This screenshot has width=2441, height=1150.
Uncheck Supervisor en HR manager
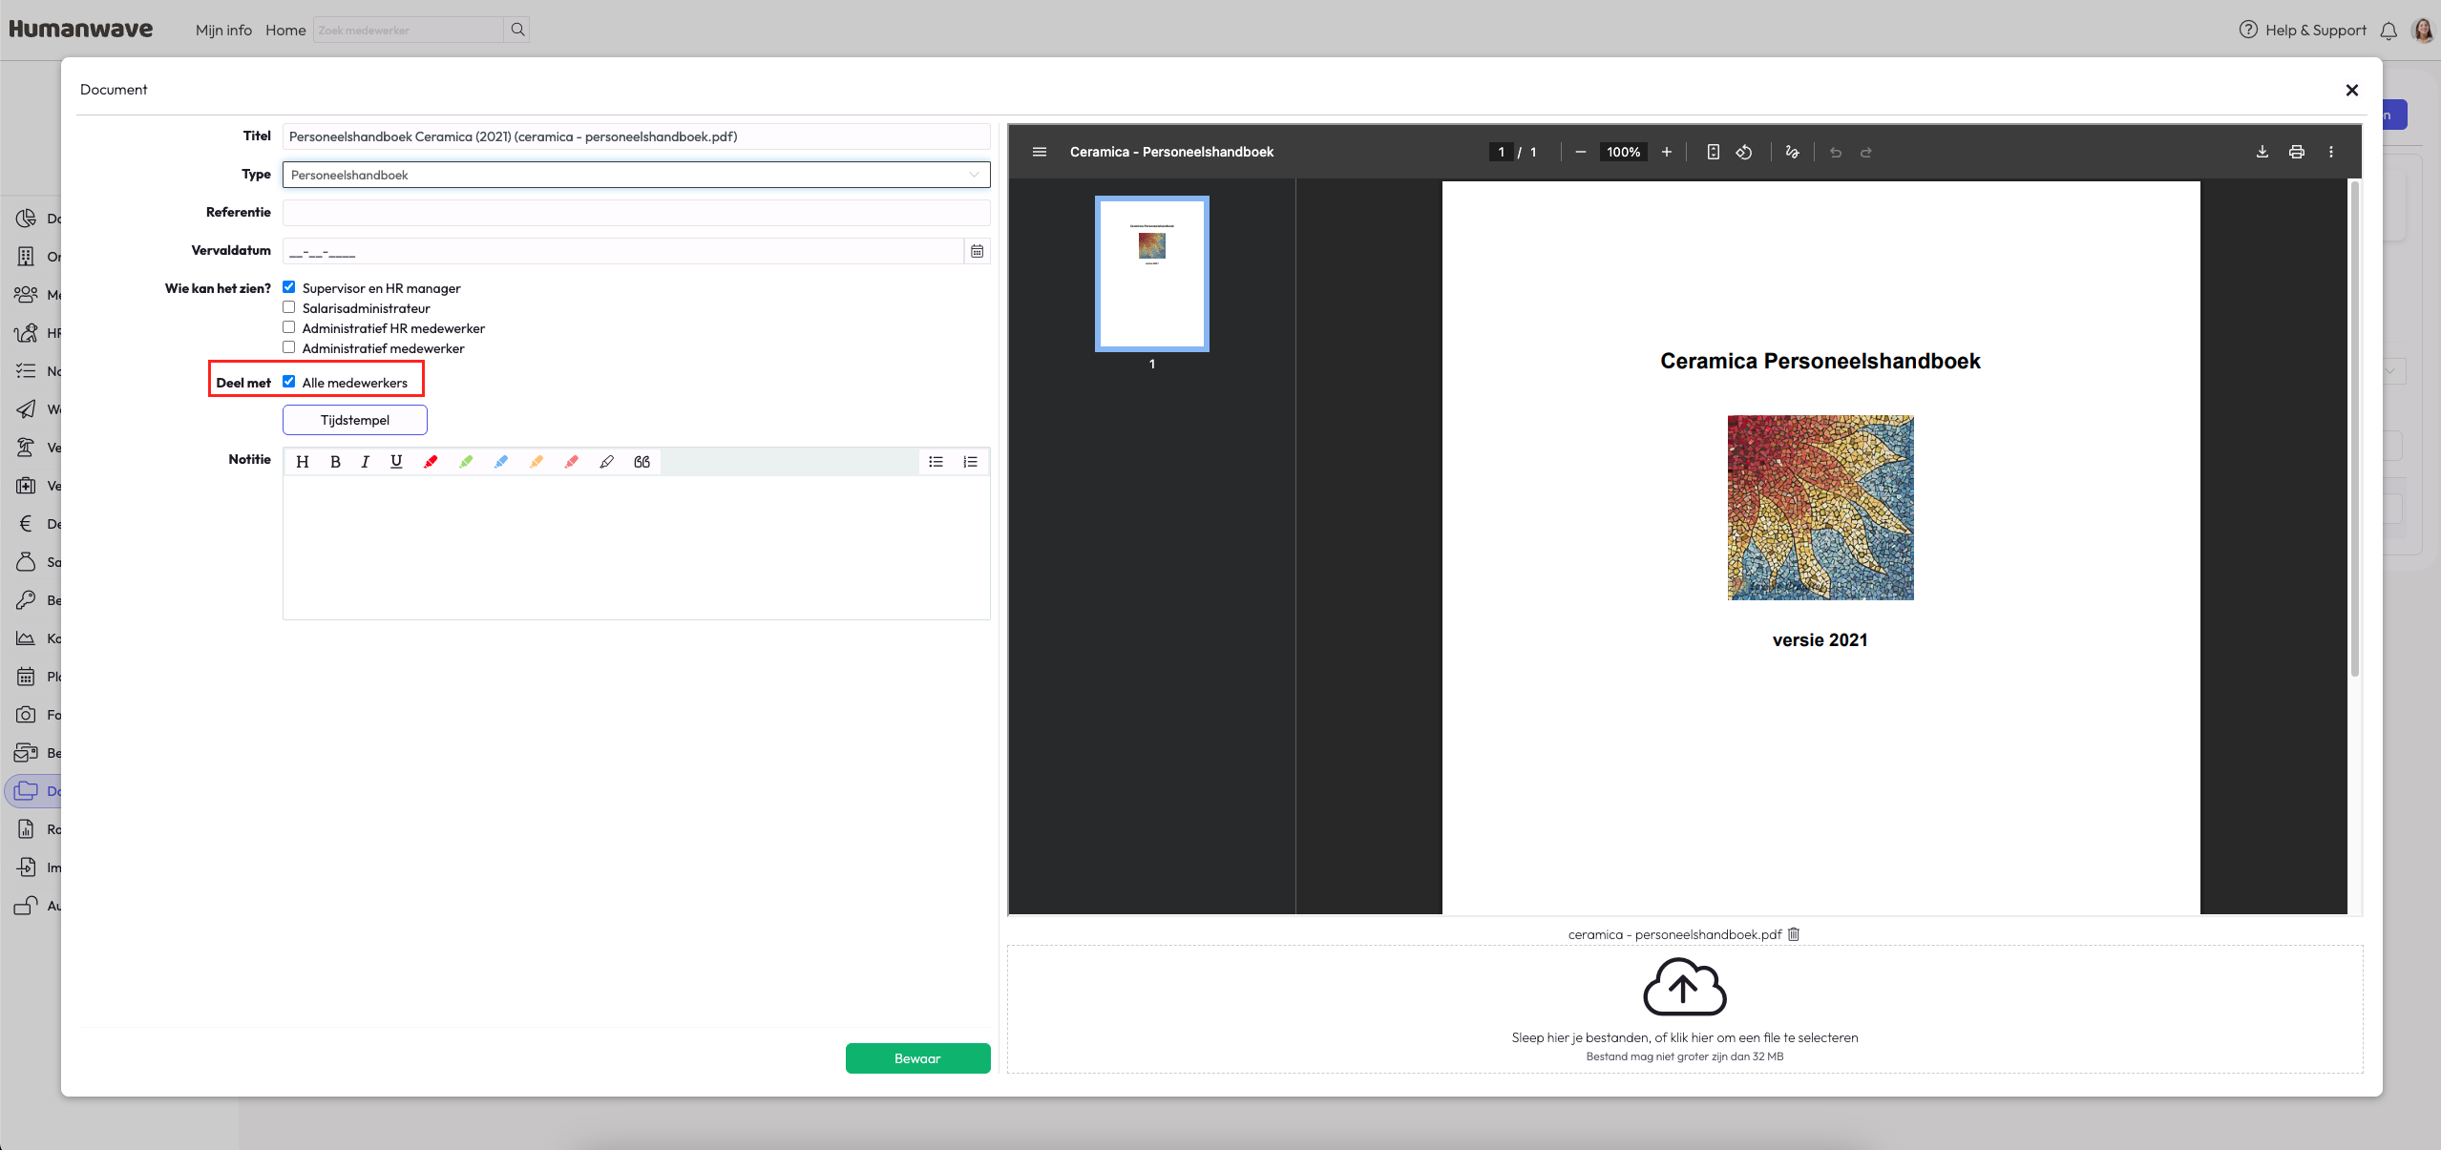(289, 287)
